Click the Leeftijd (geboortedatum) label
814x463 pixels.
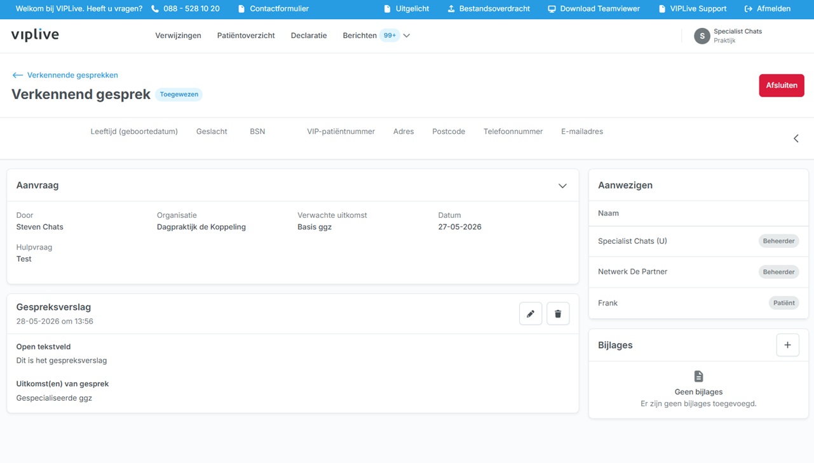134,131
